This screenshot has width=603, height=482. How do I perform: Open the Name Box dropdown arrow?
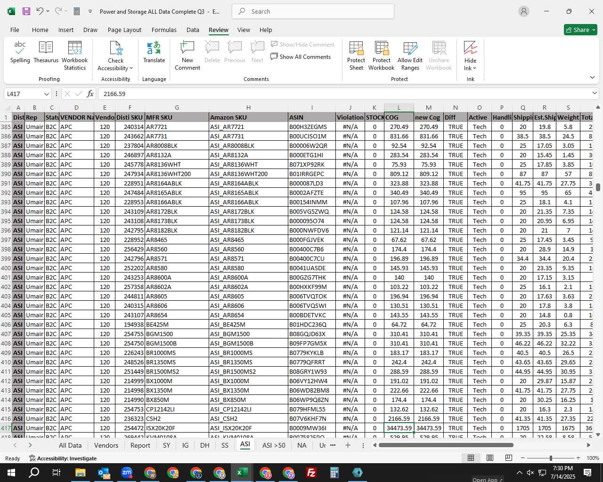[46, 94]
